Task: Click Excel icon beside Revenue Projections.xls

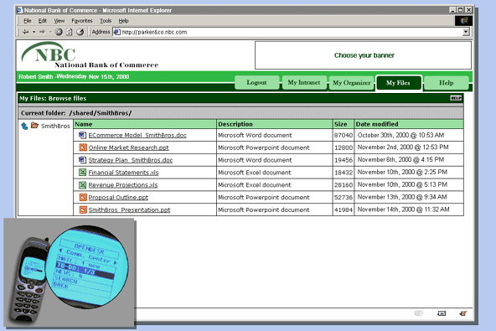Action: 83,185
